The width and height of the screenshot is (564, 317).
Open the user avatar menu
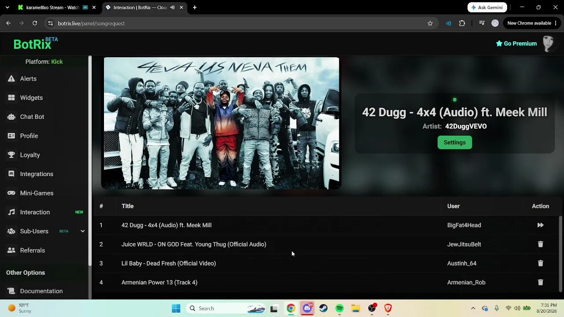[548, 44]
